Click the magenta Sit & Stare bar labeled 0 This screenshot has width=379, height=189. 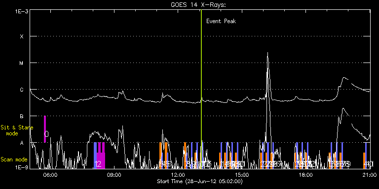45,129
